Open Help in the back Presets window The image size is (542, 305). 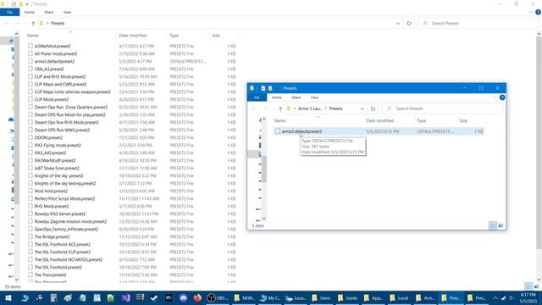tap(539, 12)
